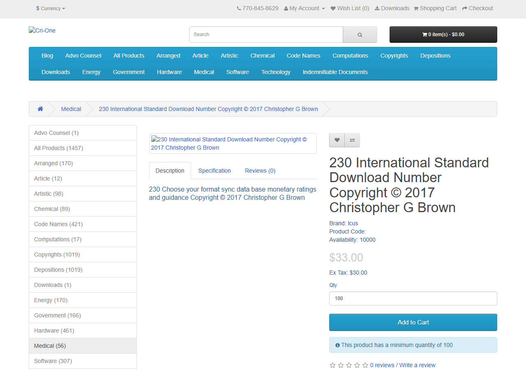The image size is (526, 370).
Task: Select Government (166) sidebar category
Action: tap(83, 315)
